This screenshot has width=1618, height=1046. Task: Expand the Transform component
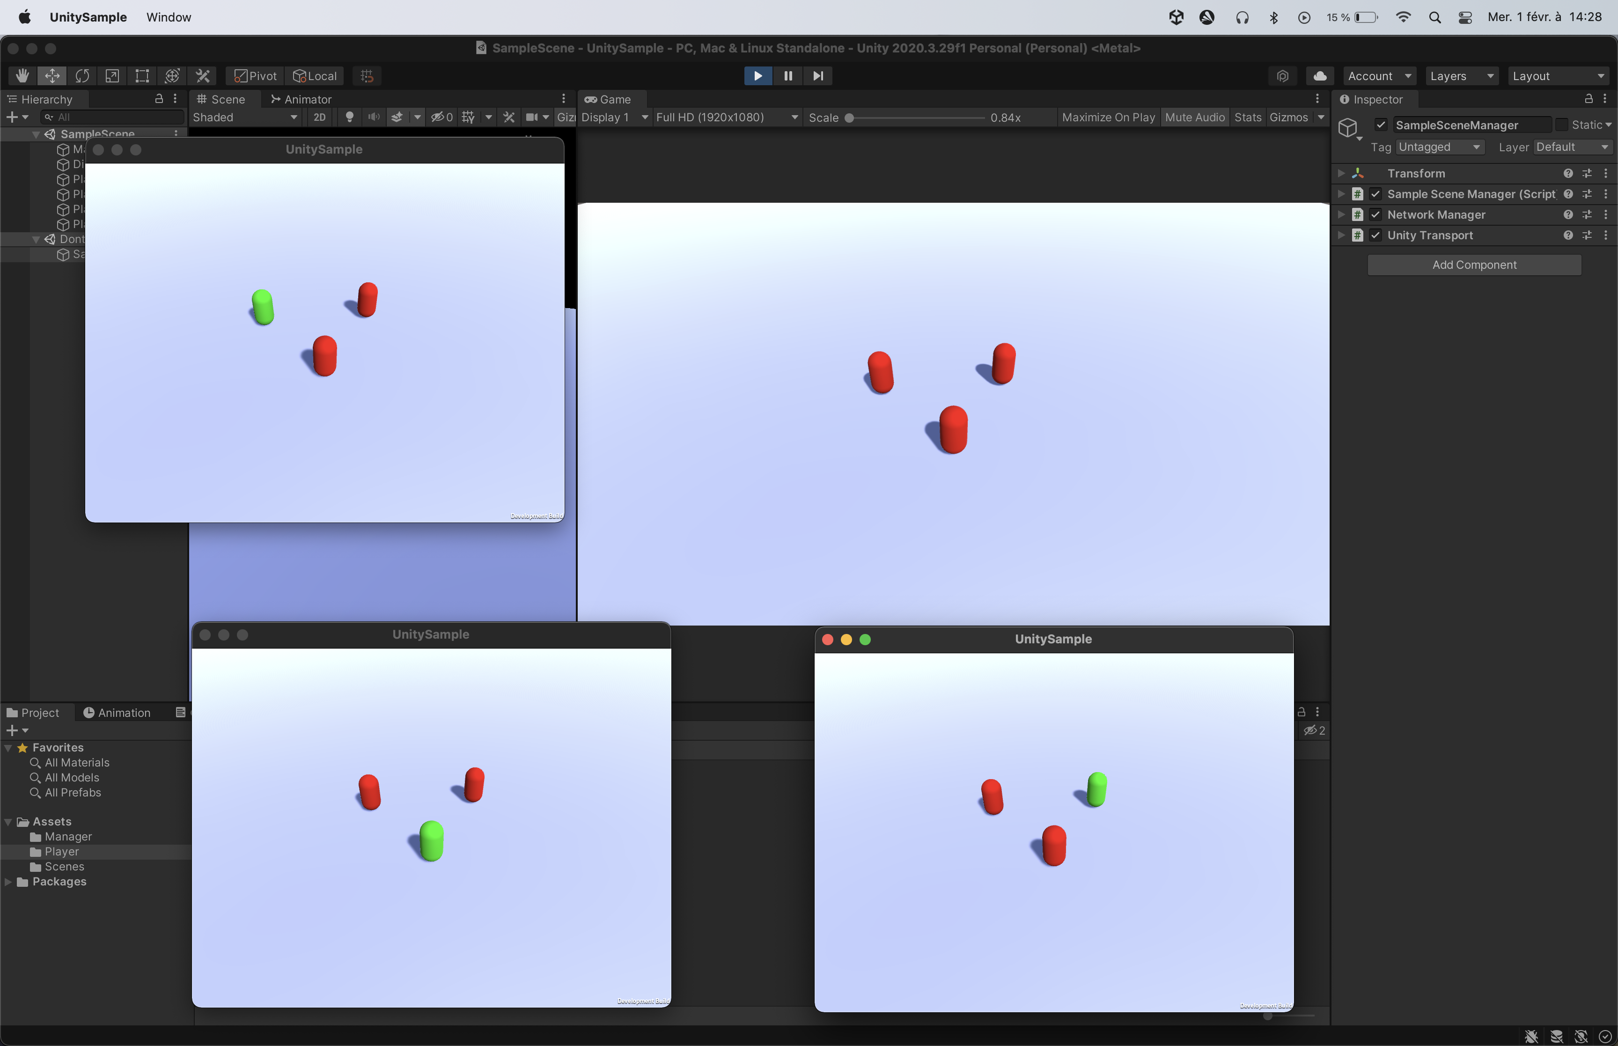1341,173
